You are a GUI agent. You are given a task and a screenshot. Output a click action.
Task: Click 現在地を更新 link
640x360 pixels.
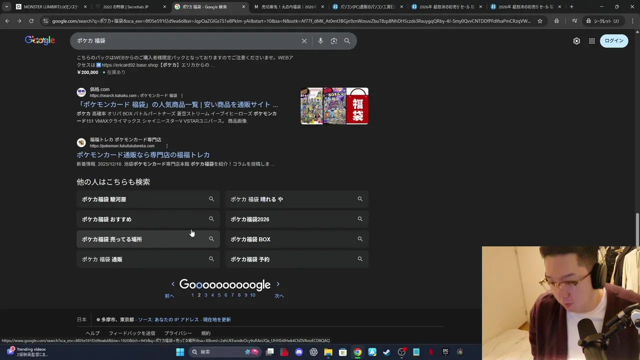pos(216,319)
